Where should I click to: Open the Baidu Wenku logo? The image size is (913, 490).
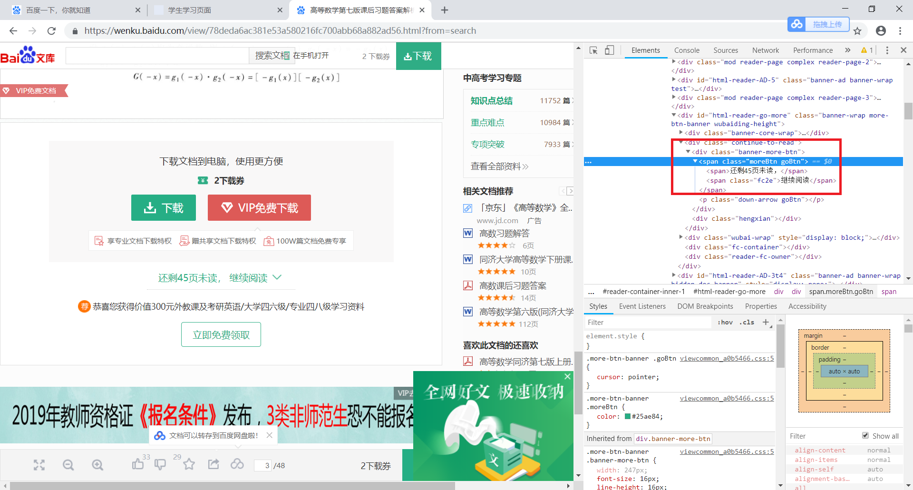click(28, 55)
